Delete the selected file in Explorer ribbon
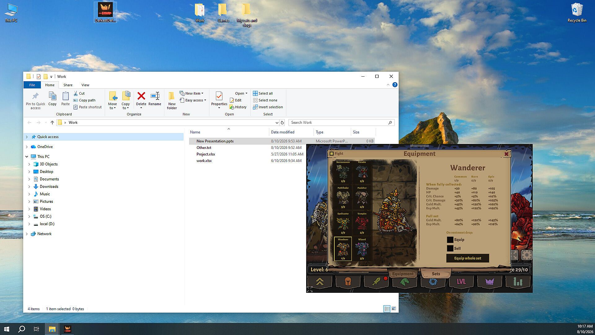 [x=141, y=100]
